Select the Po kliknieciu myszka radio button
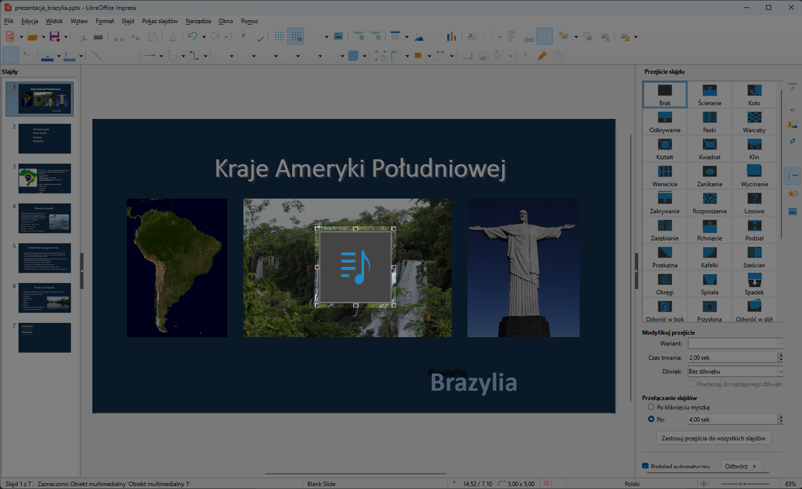 (x=651, y=407)
